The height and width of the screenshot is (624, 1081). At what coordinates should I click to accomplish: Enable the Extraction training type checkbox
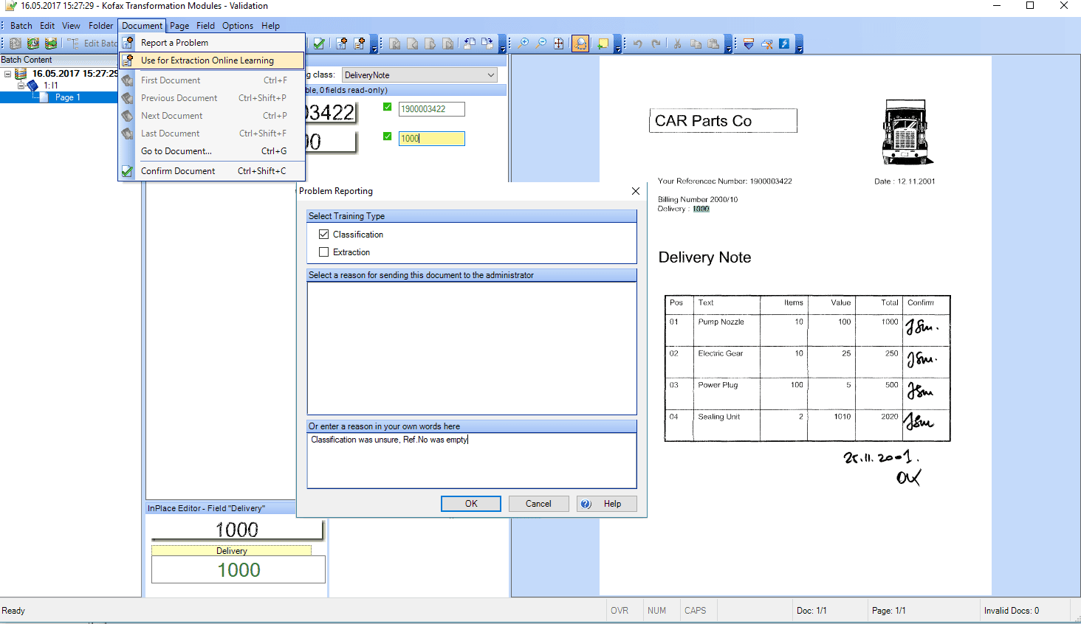tap(323, 252)
